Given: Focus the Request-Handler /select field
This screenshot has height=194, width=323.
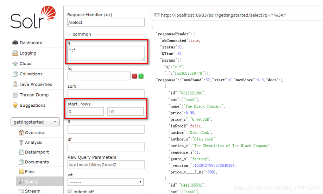Looking at the screenshot, I should point(106,22).
